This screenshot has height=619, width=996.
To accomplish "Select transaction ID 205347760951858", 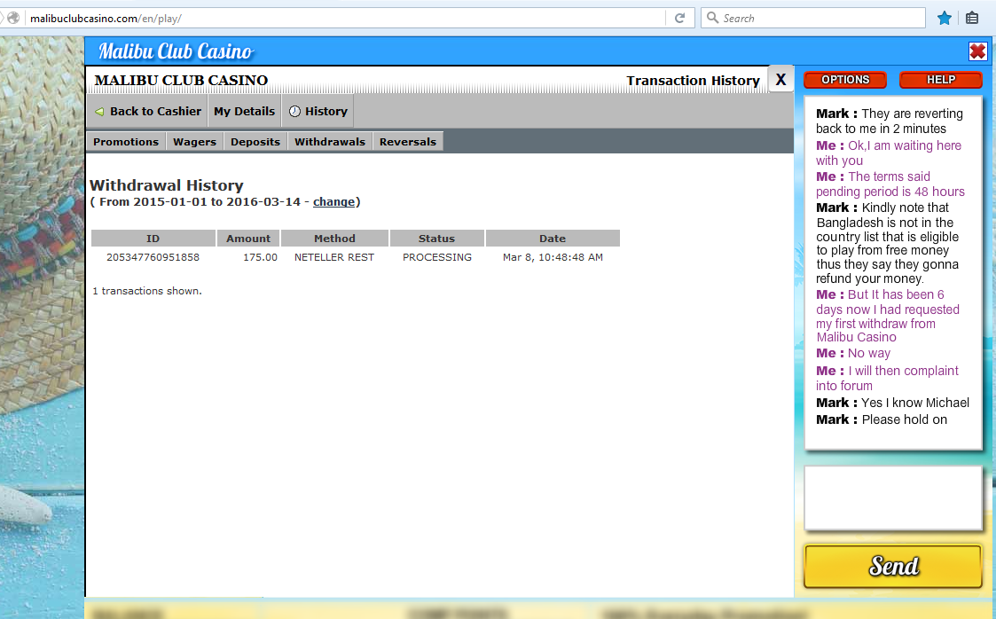I will [153, 257].
